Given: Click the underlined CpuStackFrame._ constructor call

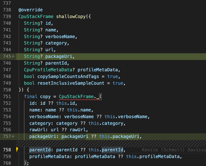Looking at the screenshot, I should (79, 97).
